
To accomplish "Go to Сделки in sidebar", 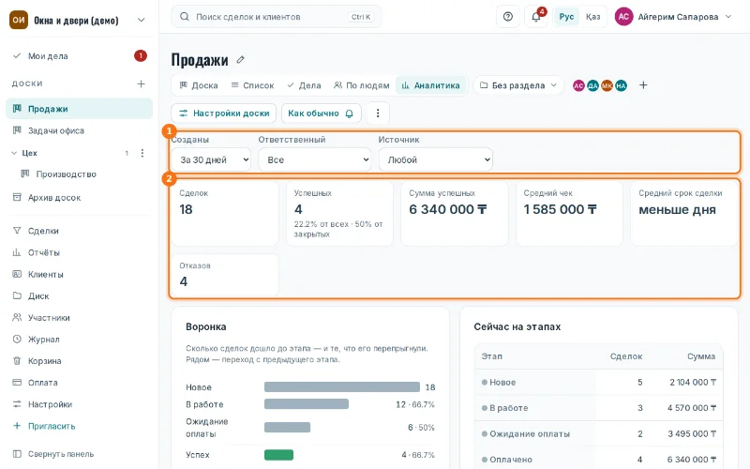I will [x=79, y=231].
